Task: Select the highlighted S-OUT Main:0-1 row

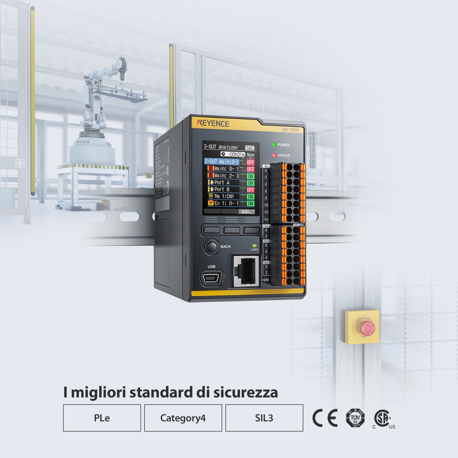Action: tap(222, 162)
